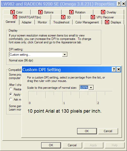Open the Troubleshoot tab

[x=61, y=22]
